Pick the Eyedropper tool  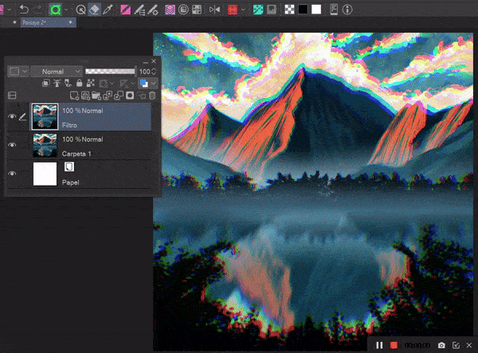click(108, 10)
